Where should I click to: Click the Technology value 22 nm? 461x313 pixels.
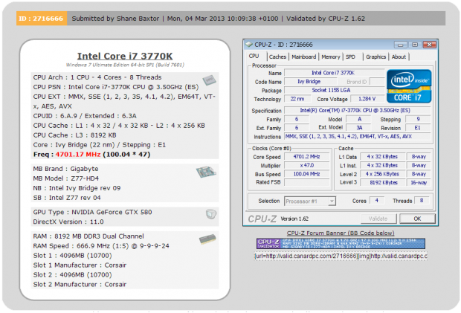[297, 99]
